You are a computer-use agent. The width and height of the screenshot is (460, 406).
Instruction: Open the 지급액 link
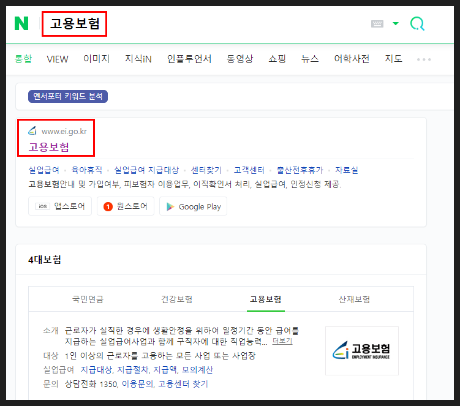(165, 370)
